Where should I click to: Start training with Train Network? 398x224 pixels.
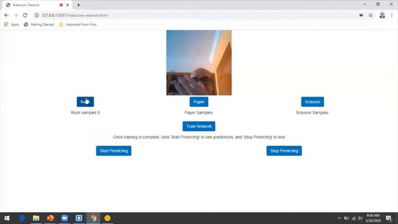pyautogui.click(x=199, y=126)
